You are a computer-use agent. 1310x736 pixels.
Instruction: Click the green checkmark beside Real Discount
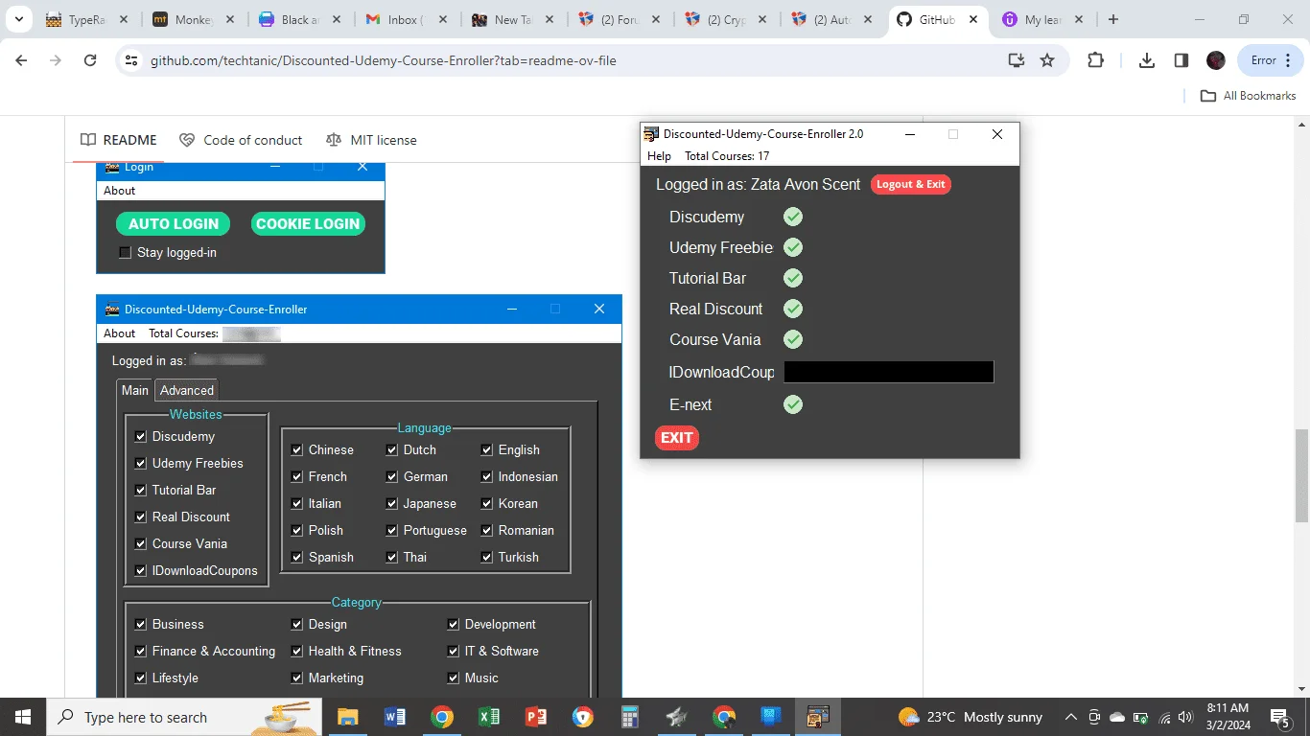793,309
